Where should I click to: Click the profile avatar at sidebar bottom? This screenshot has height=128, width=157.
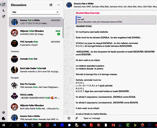coord(4,118)
